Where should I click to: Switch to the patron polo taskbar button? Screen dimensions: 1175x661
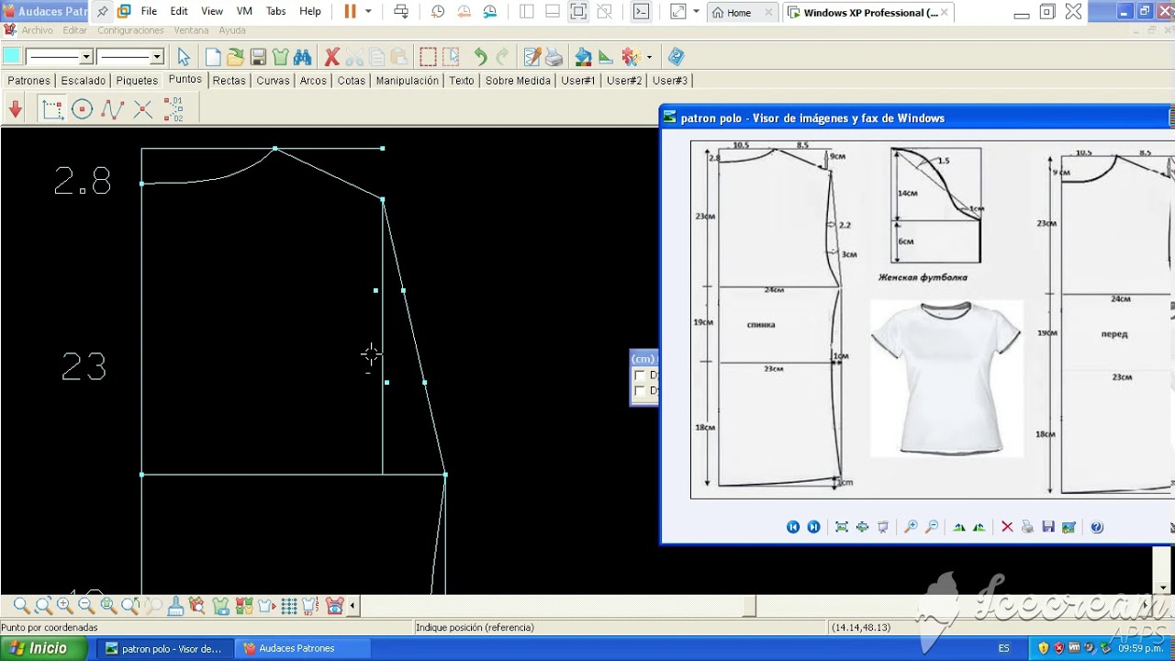[164, 648]
